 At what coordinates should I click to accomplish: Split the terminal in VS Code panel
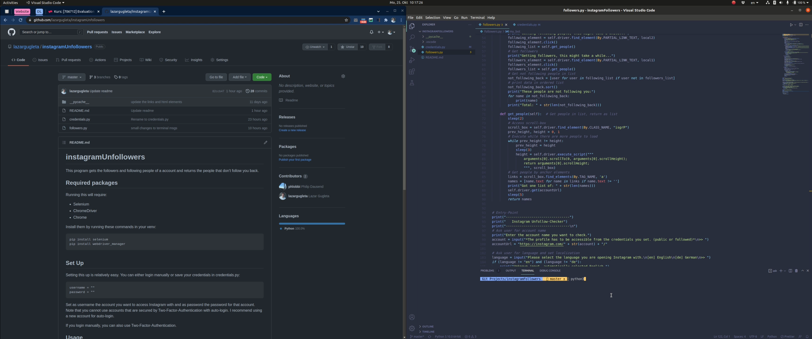790,271
